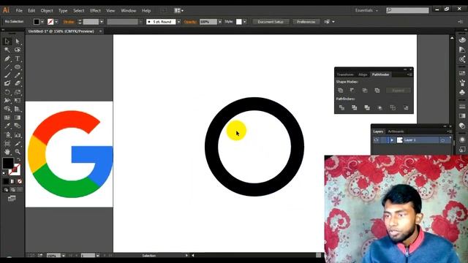Screen dimensions: 468x263
Task: Select the Zoom magnifier tool
Action: tap(18, 152)
